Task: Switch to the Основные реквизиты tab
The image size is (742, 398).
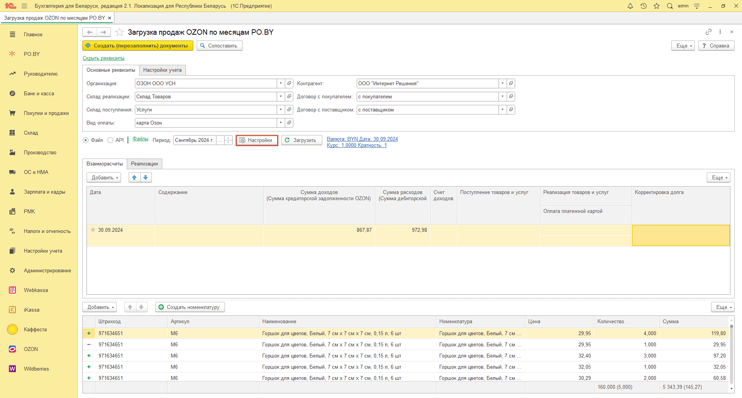Action: [111, 70]
